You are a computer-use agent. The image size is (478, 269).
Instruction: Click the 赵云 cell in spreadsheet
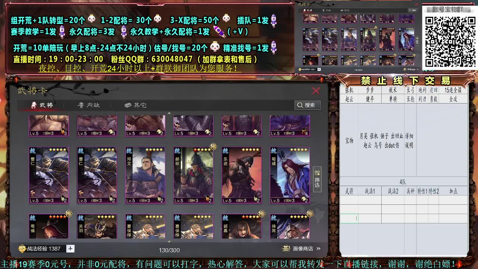coord(349,99)
